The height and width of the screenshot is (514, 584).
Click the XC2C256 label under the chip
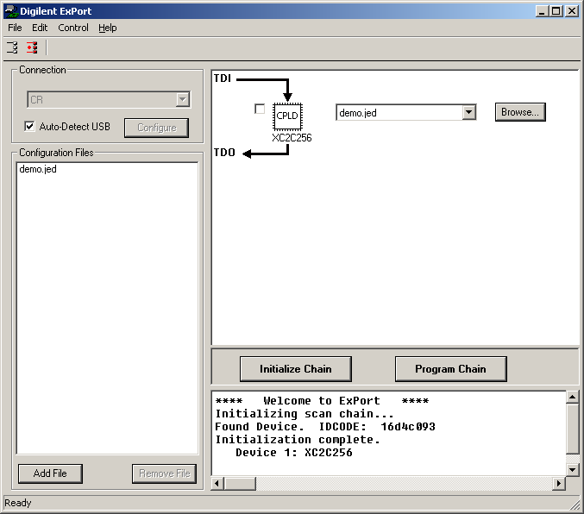tap(292, 138)
